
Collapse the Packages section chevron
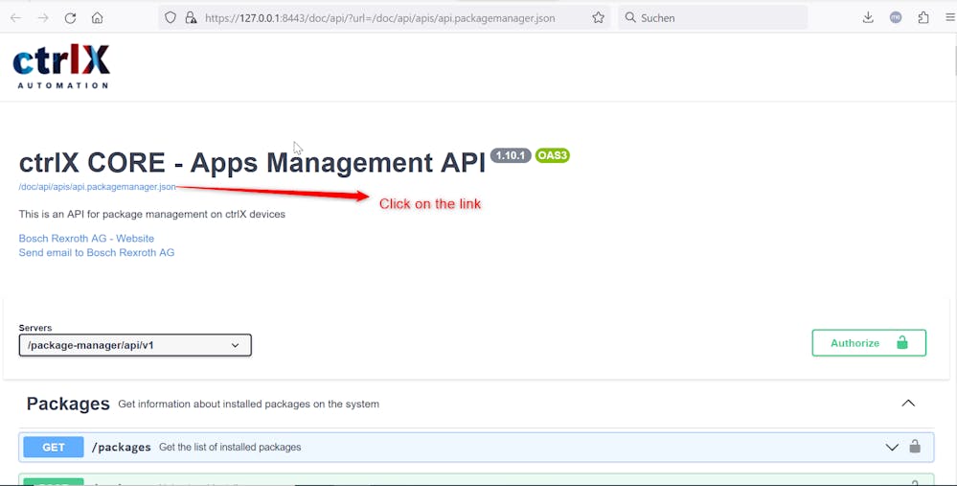click(908, 404)
